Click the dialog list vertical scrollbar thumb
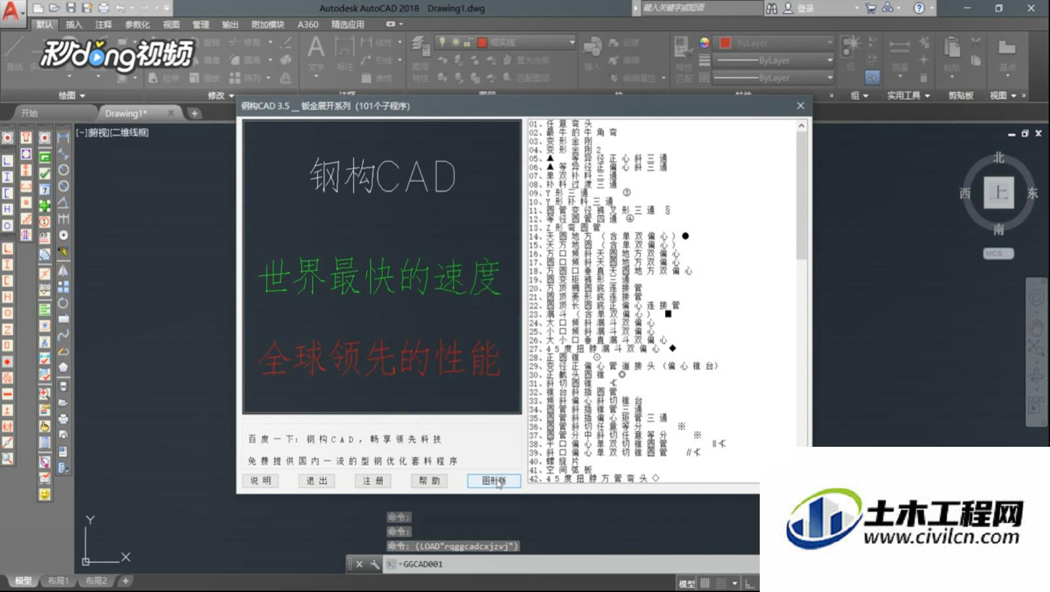The width and height of the screenshot is (1050, 592). point(801,195)
